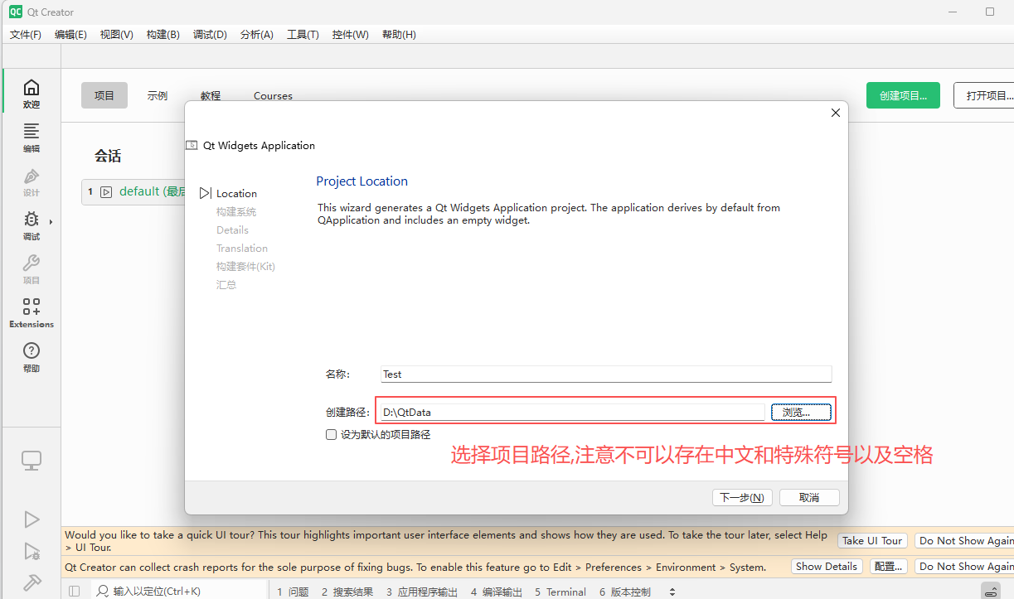Image resolution: width=1014 pixels, height=599 pixels.
Task: Click the 创建路径 field showing D:\QtData
Action: tap(572, 412)
